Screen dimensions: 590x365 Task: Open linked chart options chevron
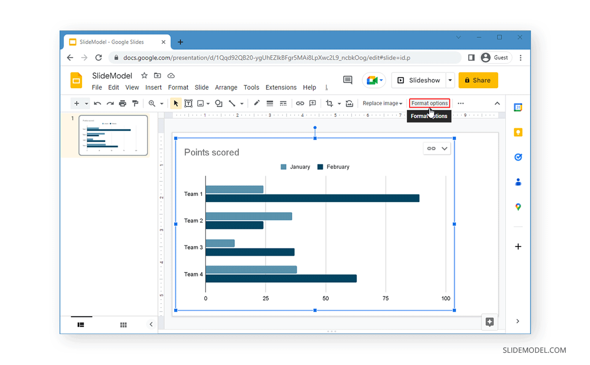click(444, 148)
